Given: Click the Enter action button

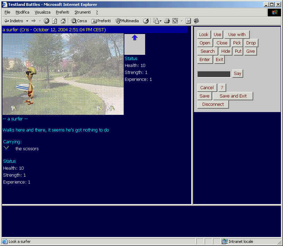Looking at the screenshot, I should [x=205, y=59].
